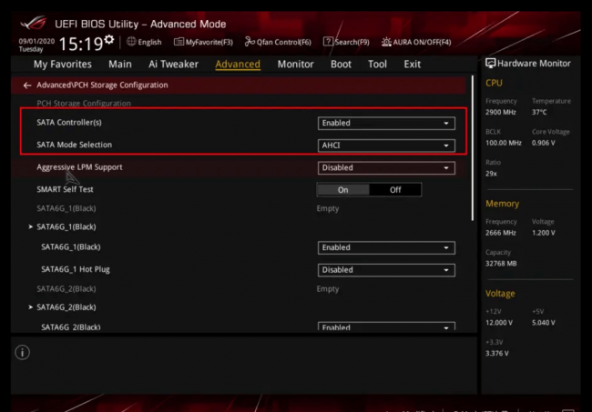Open the Tool tab
Image resolution: width=592 pixels, height=412 pixels.
tap(377, 64)
